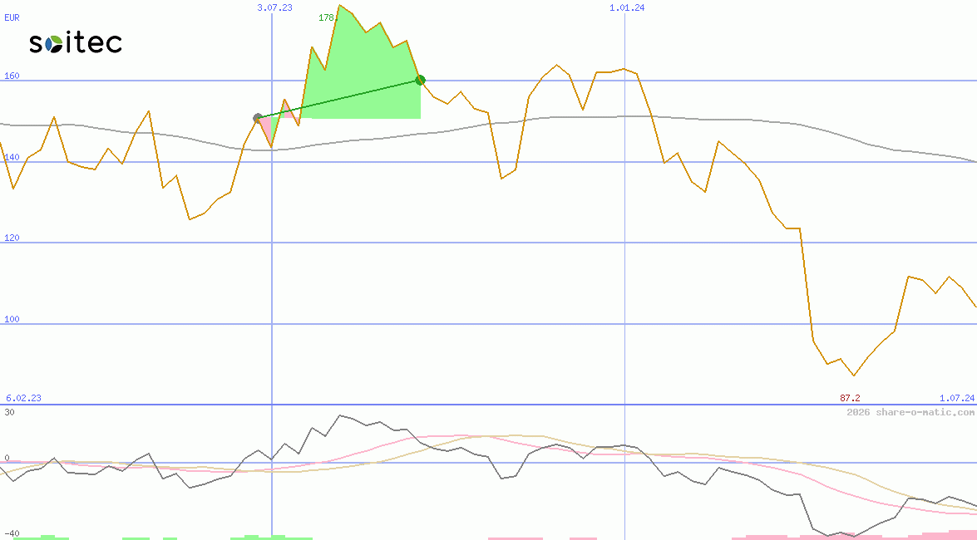The width and height of the screenshot is (977, 540).
Task: Select the gray start marker of the trend line
Action: click(x=258, y=118)
